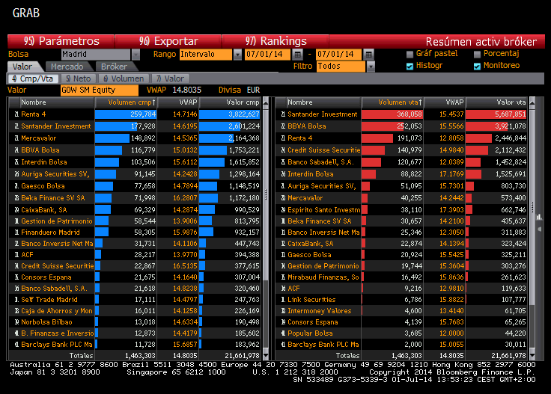
Task: Select the 4) Cmp/Vta sub-tab
Action: click(x=33, y=79)
